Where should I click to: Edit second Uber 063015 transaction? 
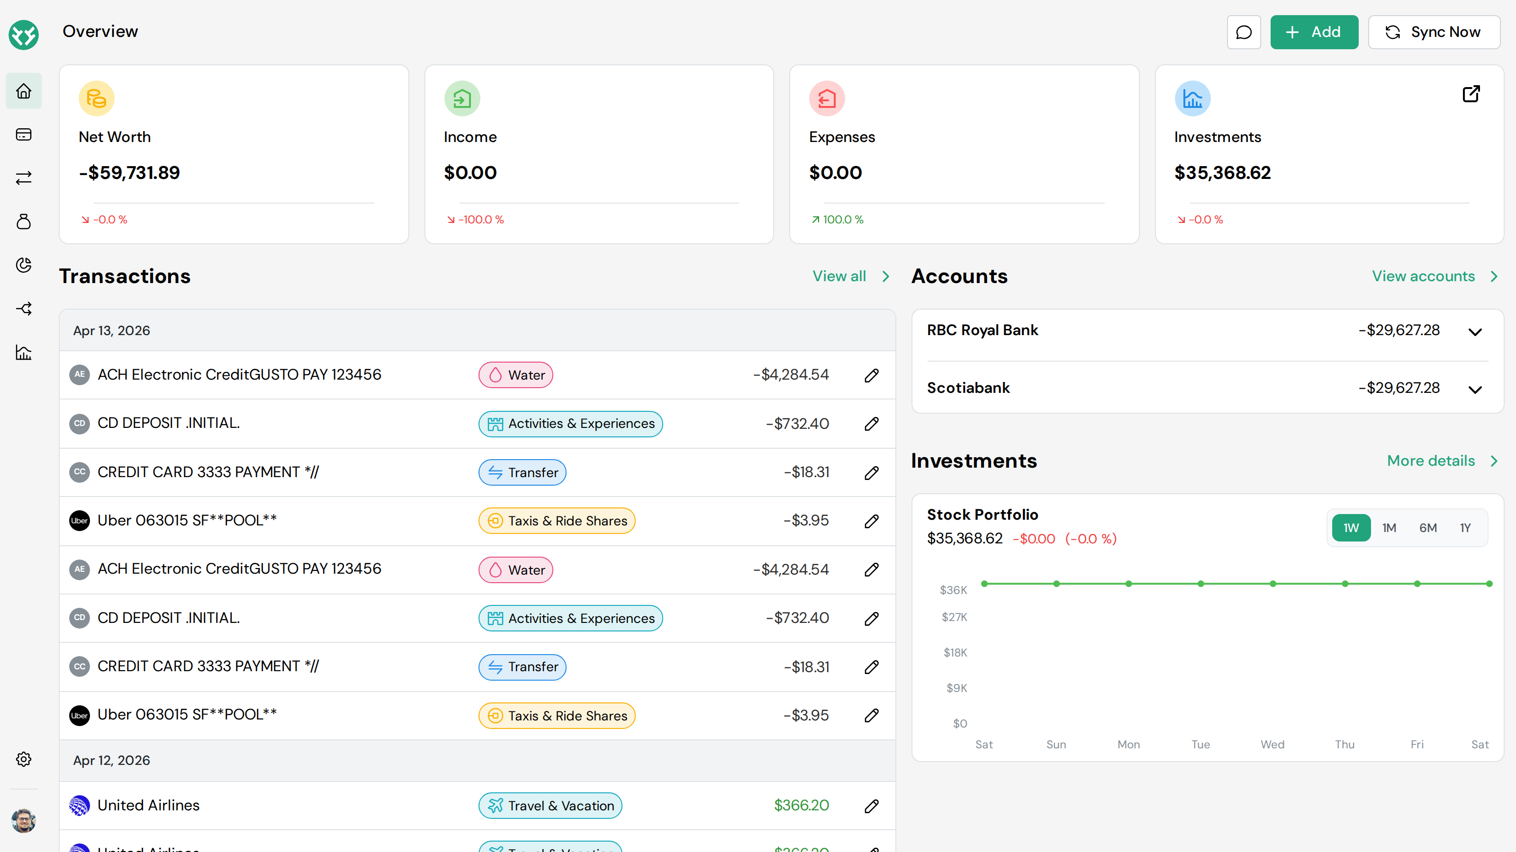tap(872, 716)
